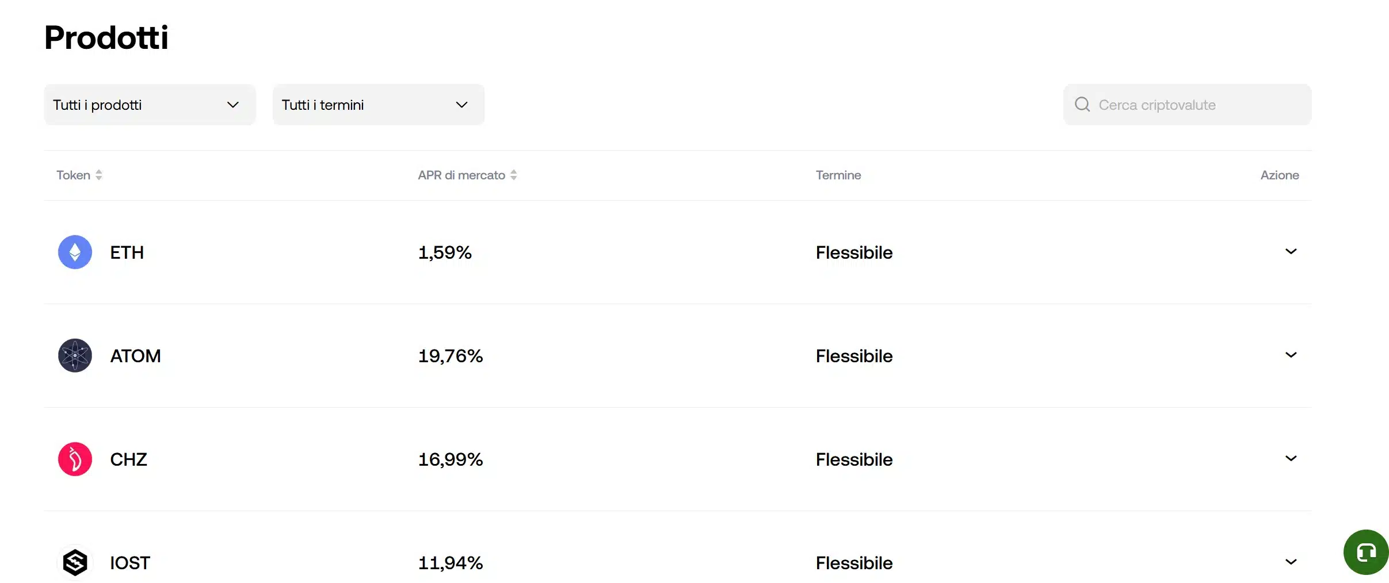Click the APR di mercato column header
This screenshot has width=1389, height=583.
[461, 175]
